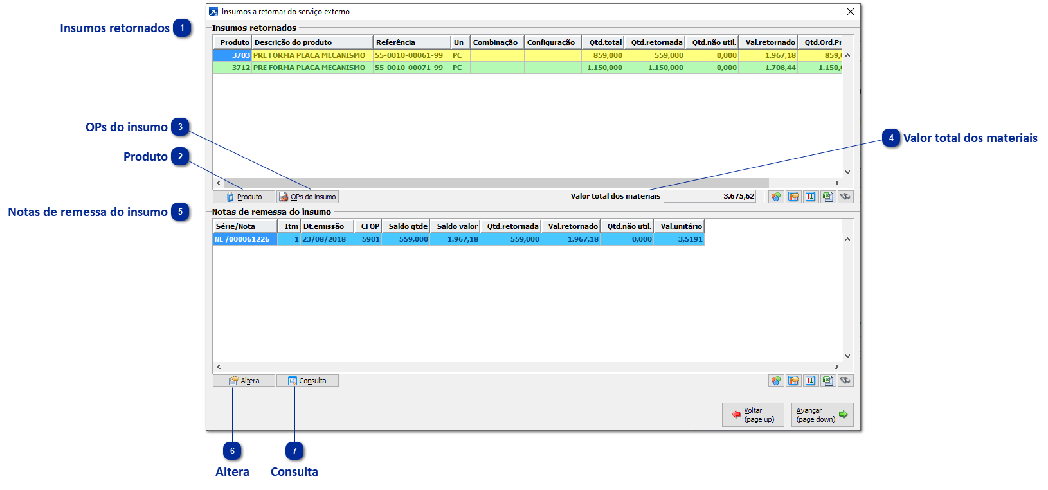The height and width of the screenshot is (490, 1048).
Task: Click left arrow of Insumos retornados horizontal scrollbar
Action: pos(219,183)
